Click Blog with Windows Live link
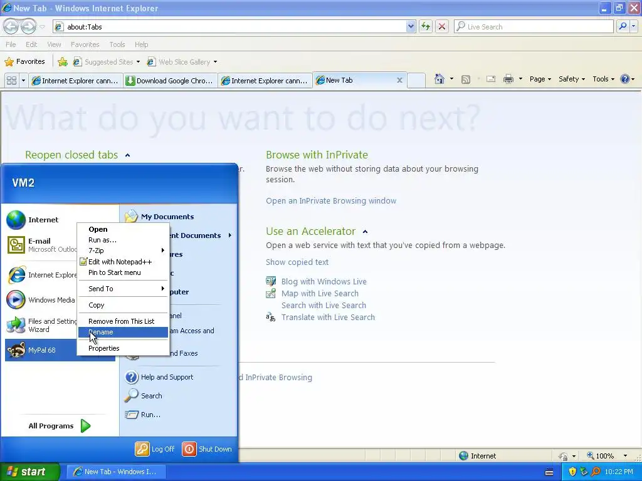 [324, 281]
